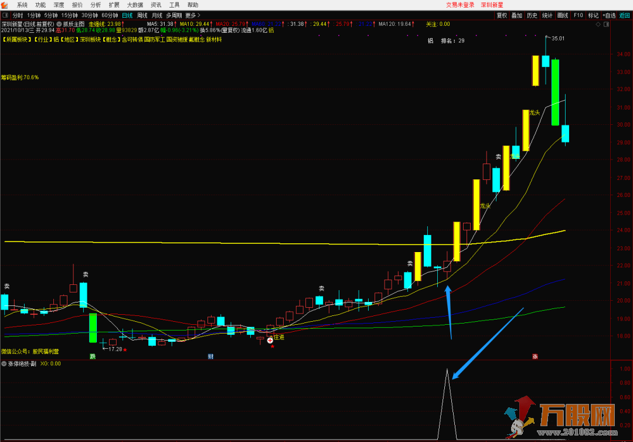The width and height of the screenshot is (633, 442).
Task: Click the 涨 event marker below the chart
Action: (535, 356)
